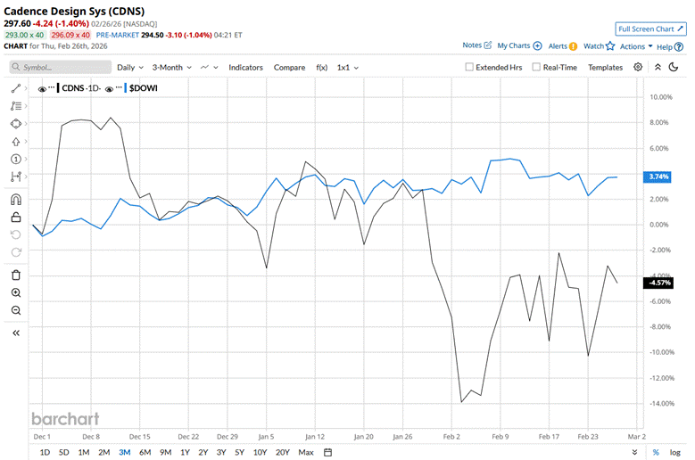
Task: Select the arrow marker tool
Action: pyautogui.click(x=16, y=141)
